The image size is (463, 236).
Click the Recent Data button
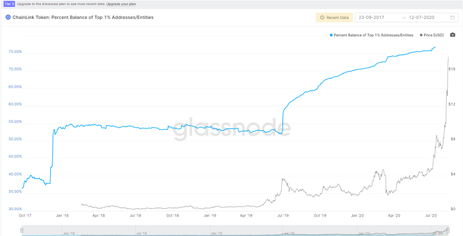334,18
